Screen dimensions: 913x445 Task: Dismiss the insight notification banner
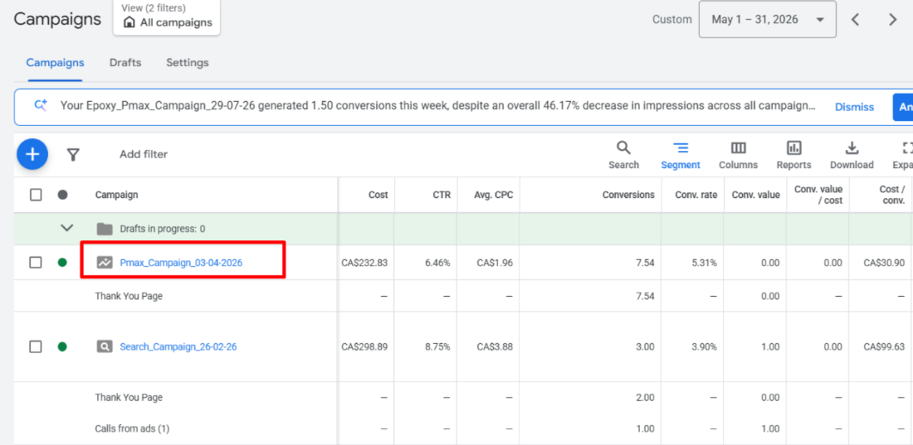[854, 107]
